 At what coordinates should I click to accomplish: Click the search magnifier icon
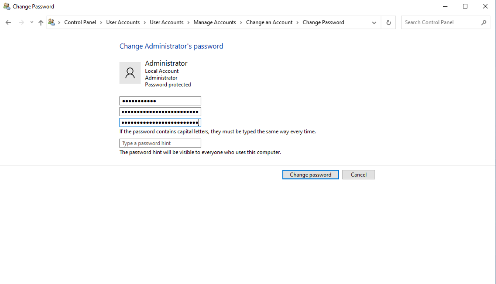pos(484,23)
